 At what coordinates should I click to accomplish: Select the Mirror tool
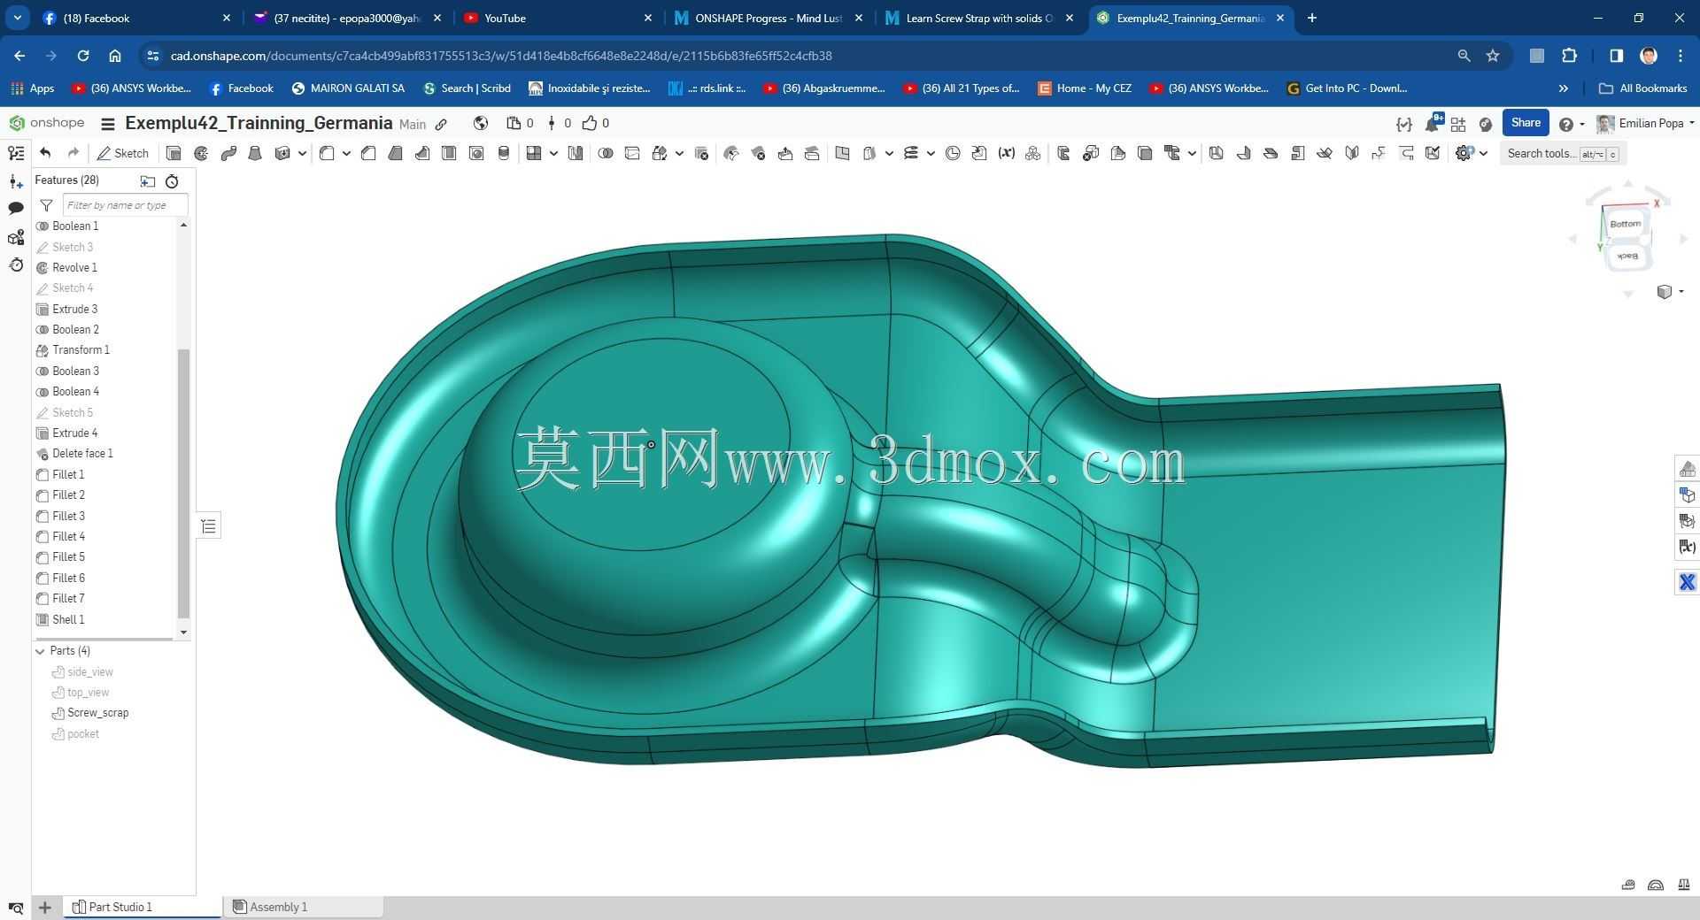tap(576, 153)
